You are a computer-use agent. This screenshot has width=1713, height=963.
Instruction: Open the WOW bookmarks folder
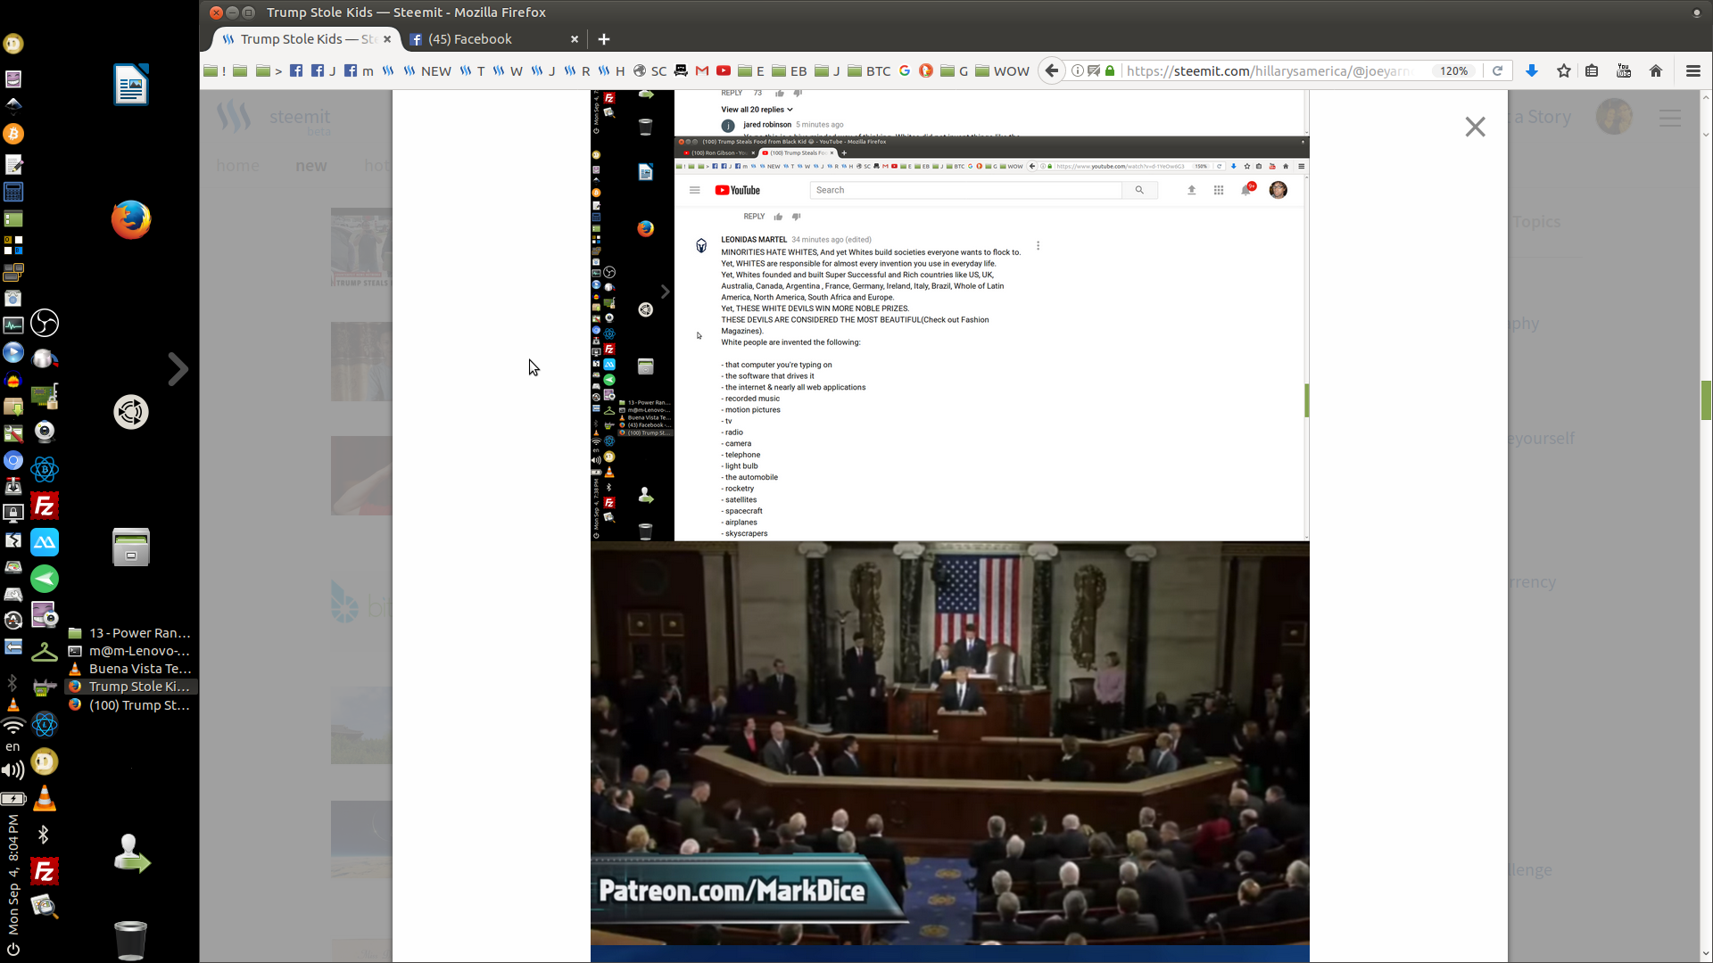coord(1002,70)
